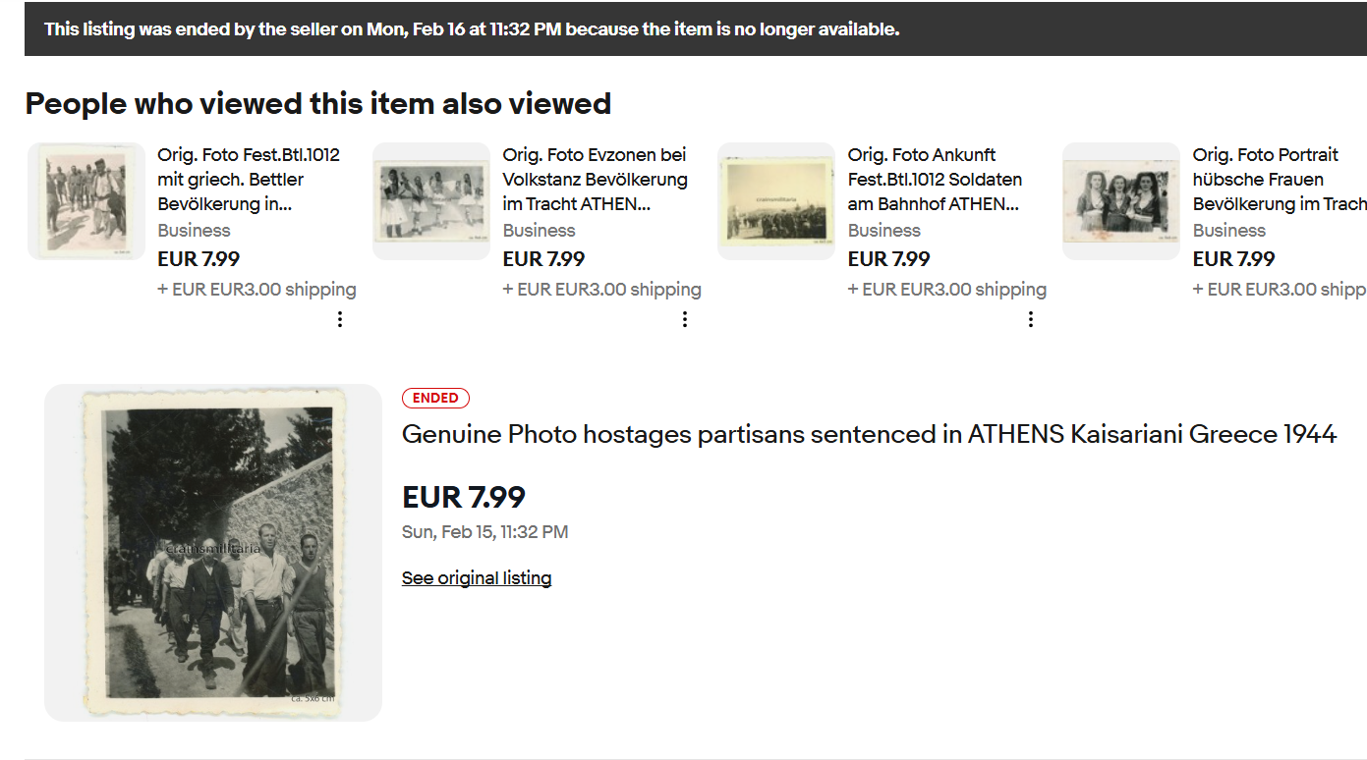Click the "See original listing" link

tap(477, 578)
